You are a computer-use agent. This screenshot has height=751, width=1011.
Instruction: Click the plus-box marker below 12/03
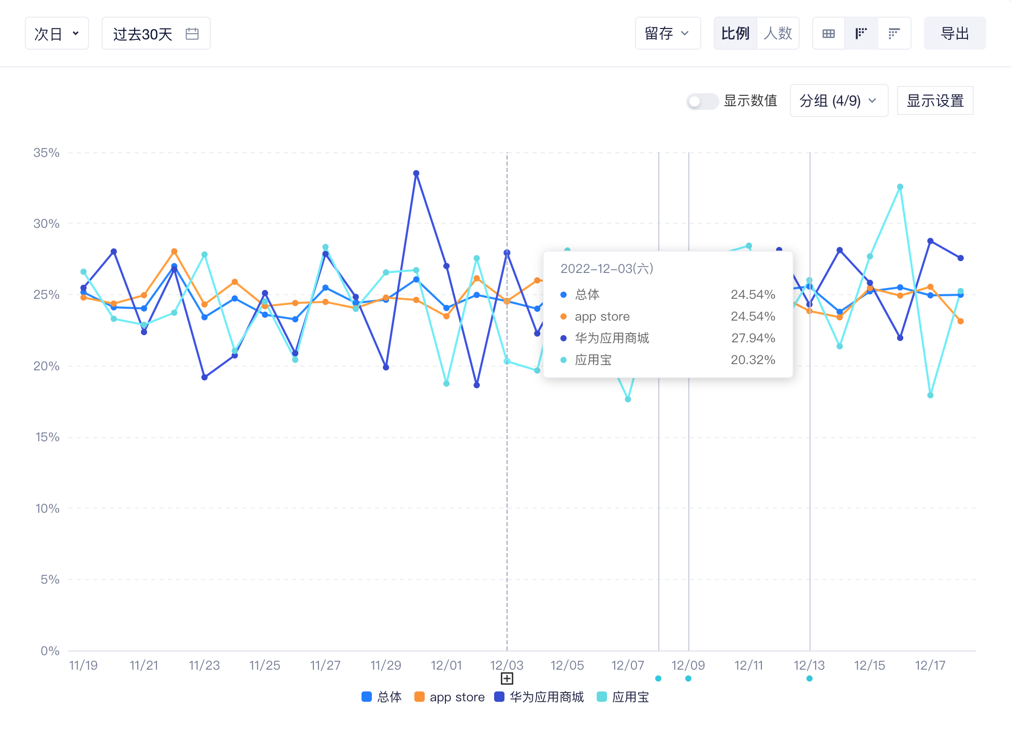[507, 678]
